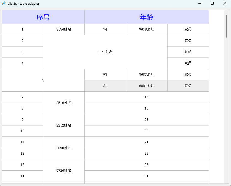Click value 16 in row 8
231x186 pixels.
(147, 108)
